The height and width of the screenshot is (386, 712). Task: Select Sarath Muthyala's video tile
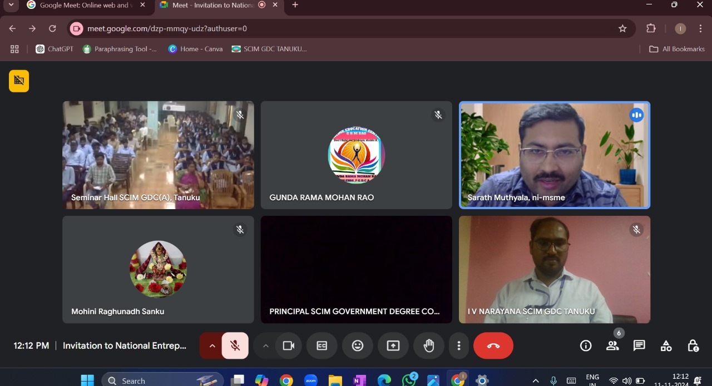[x=554, y=155]
